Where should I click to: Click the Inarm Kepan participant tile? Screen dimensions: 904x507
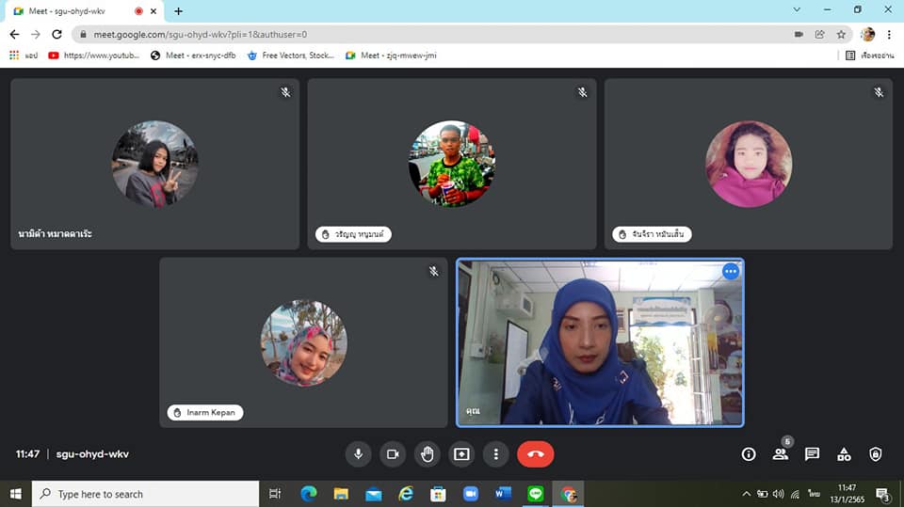(x=303, y=342)
